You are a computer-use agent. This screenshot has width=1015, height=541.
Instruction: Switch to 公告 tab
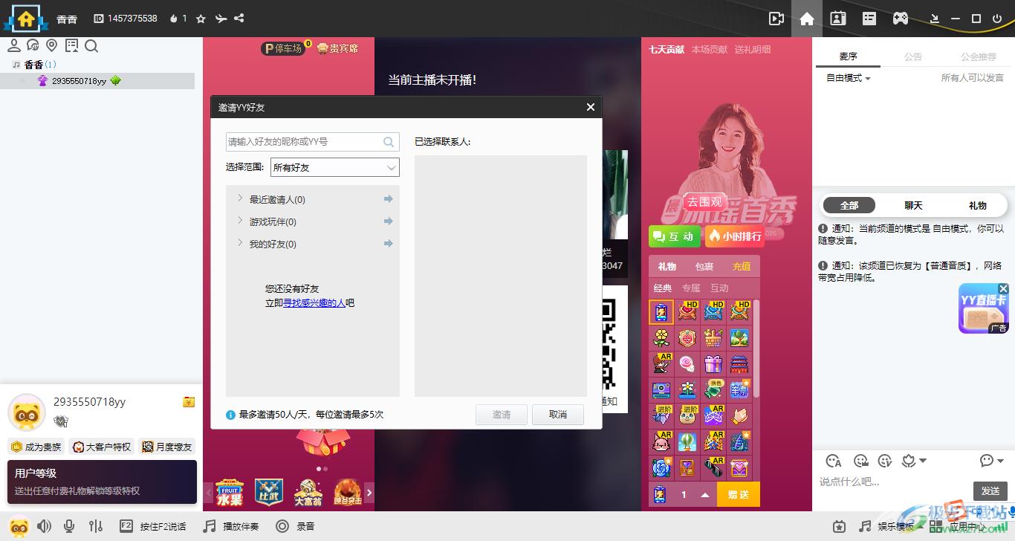pyautogui.click(x=913, y=56)
